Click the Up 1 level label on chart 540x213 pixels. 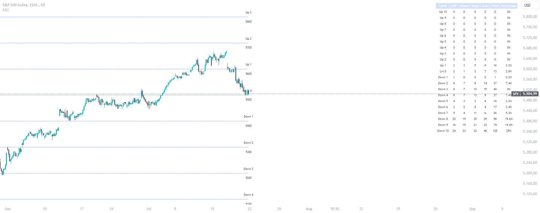248,64
